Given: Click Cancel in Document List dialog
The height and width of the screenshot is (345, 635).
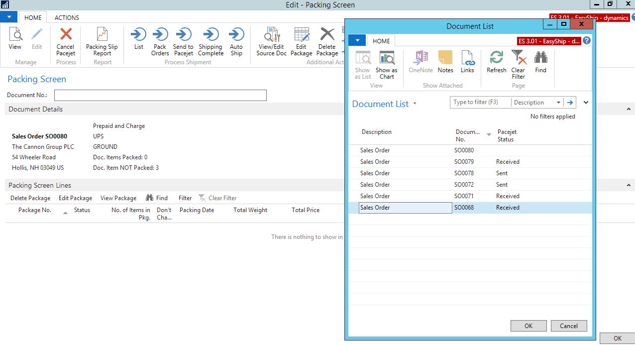Looking at the screenshot, I should 569,326.
